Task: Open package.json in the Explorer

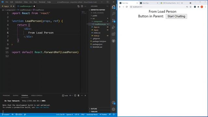Action: [x=97, y=44]
